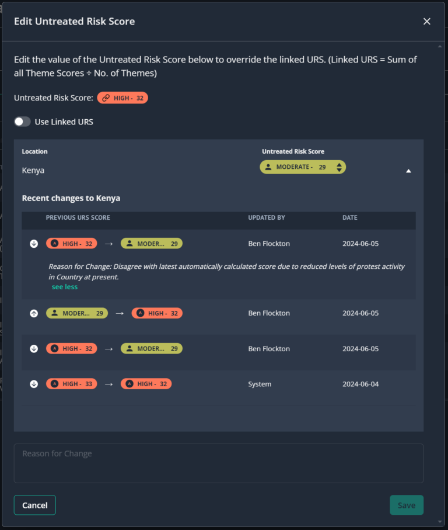Click up-arrow icon beside MODER... 29 to HIGH row
The height and width of the screenshot is (530, 448).
pyautogui.click(x=34, y=313)
